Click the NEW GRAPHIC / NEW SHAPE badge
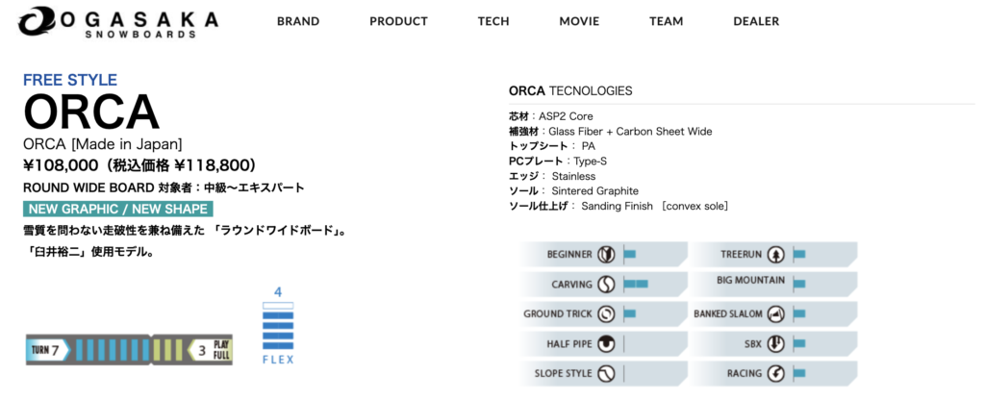985x399 pixels. 117,209
